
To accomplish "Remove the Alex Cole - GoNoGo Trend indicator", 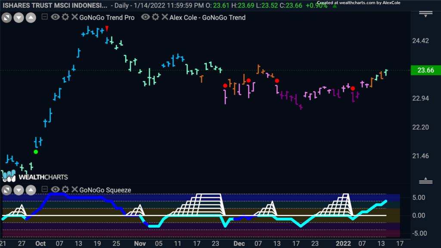I will [165, 17].
